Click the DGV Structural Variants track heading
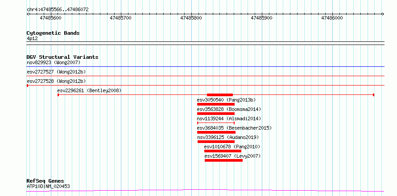This screenshot has width=397, height=196. (62, 57)
